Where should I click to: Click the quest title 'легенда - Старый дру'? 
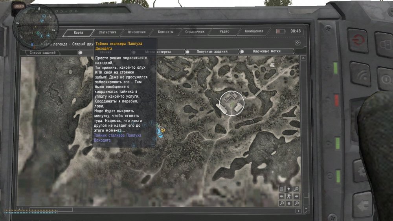point(73,44)
